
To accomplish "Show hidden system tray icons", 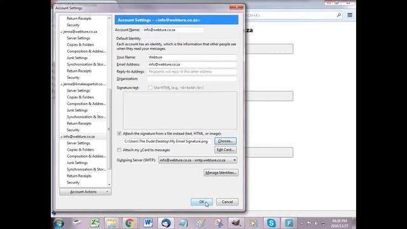I will (301, 223).
